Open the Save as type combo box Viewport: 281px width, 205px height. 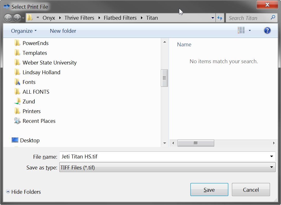coord(167,167)
